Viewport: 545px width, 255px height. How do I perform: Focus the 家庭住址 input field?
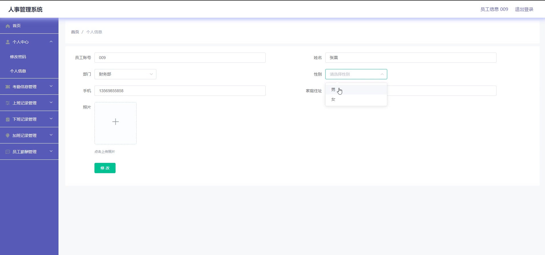click(442, 91)
